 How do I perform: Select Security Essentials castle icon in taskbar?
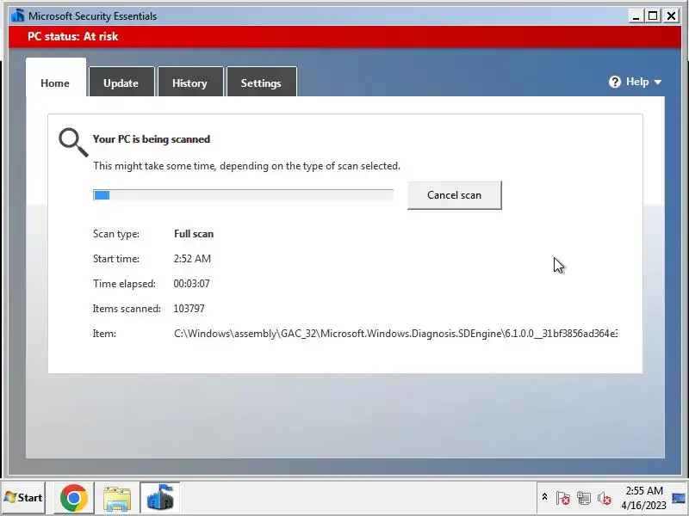point(160,497)
